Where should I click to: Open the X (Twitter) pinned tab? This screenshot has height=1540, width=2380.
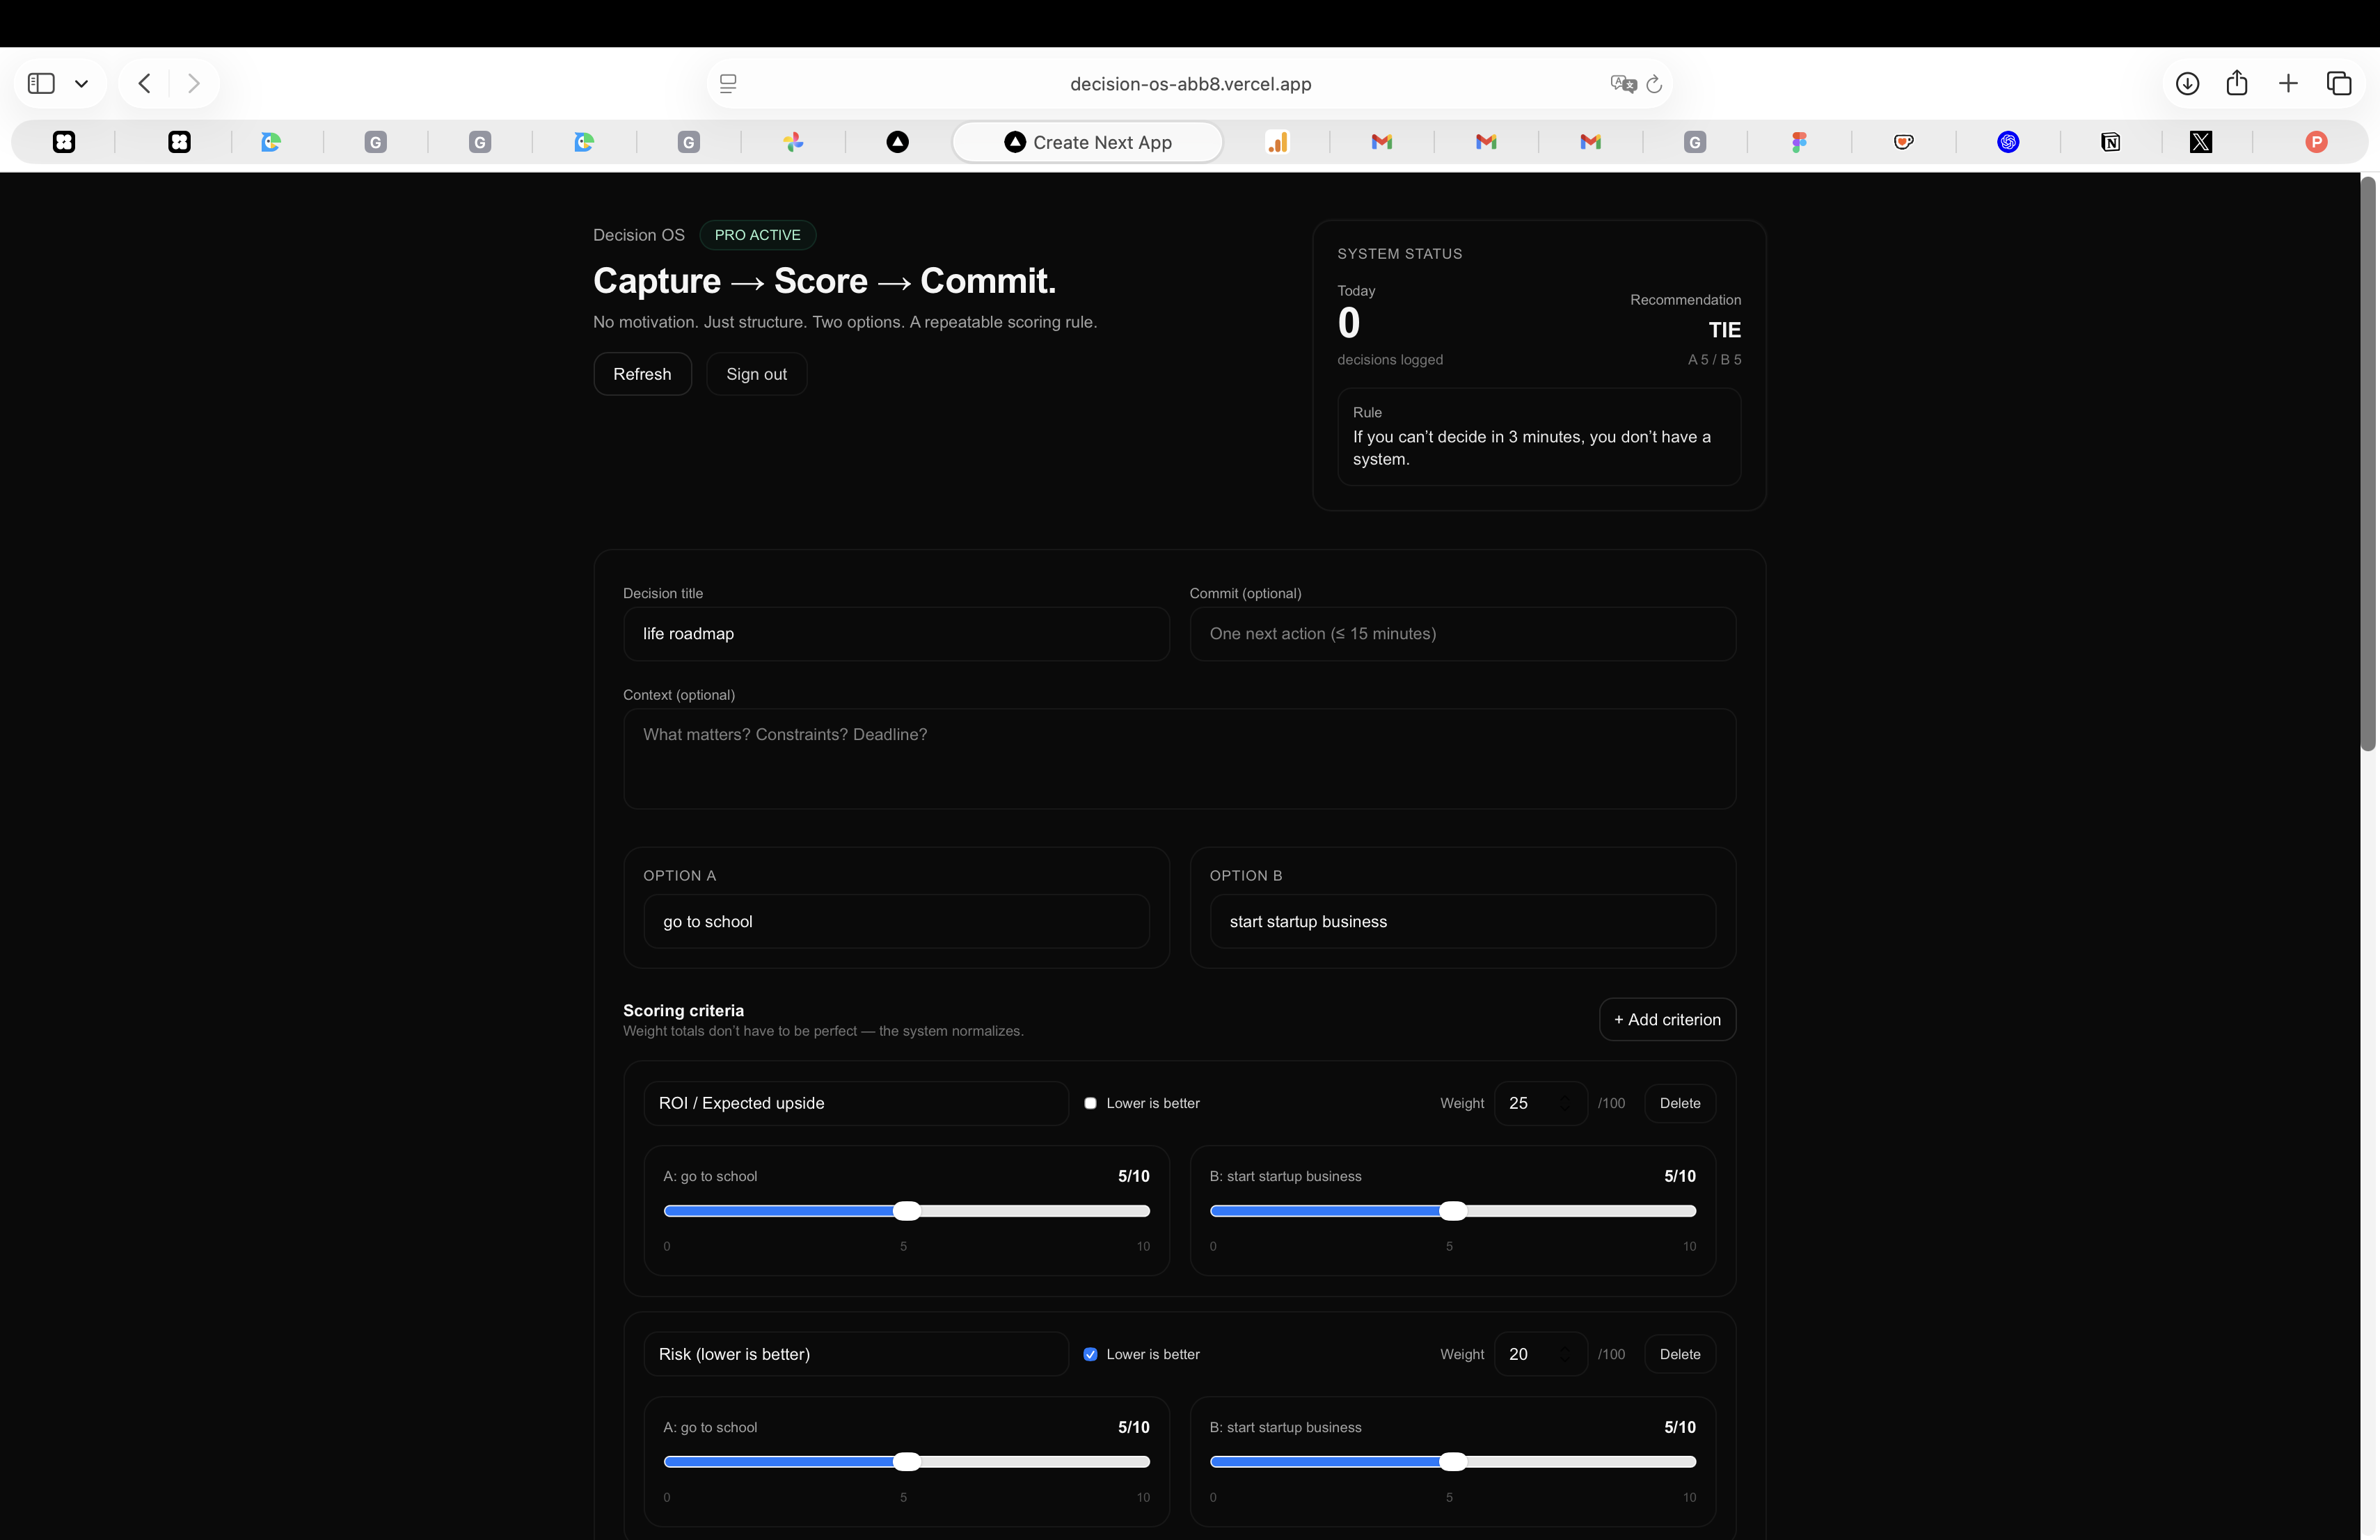(x=2200, y=142)
